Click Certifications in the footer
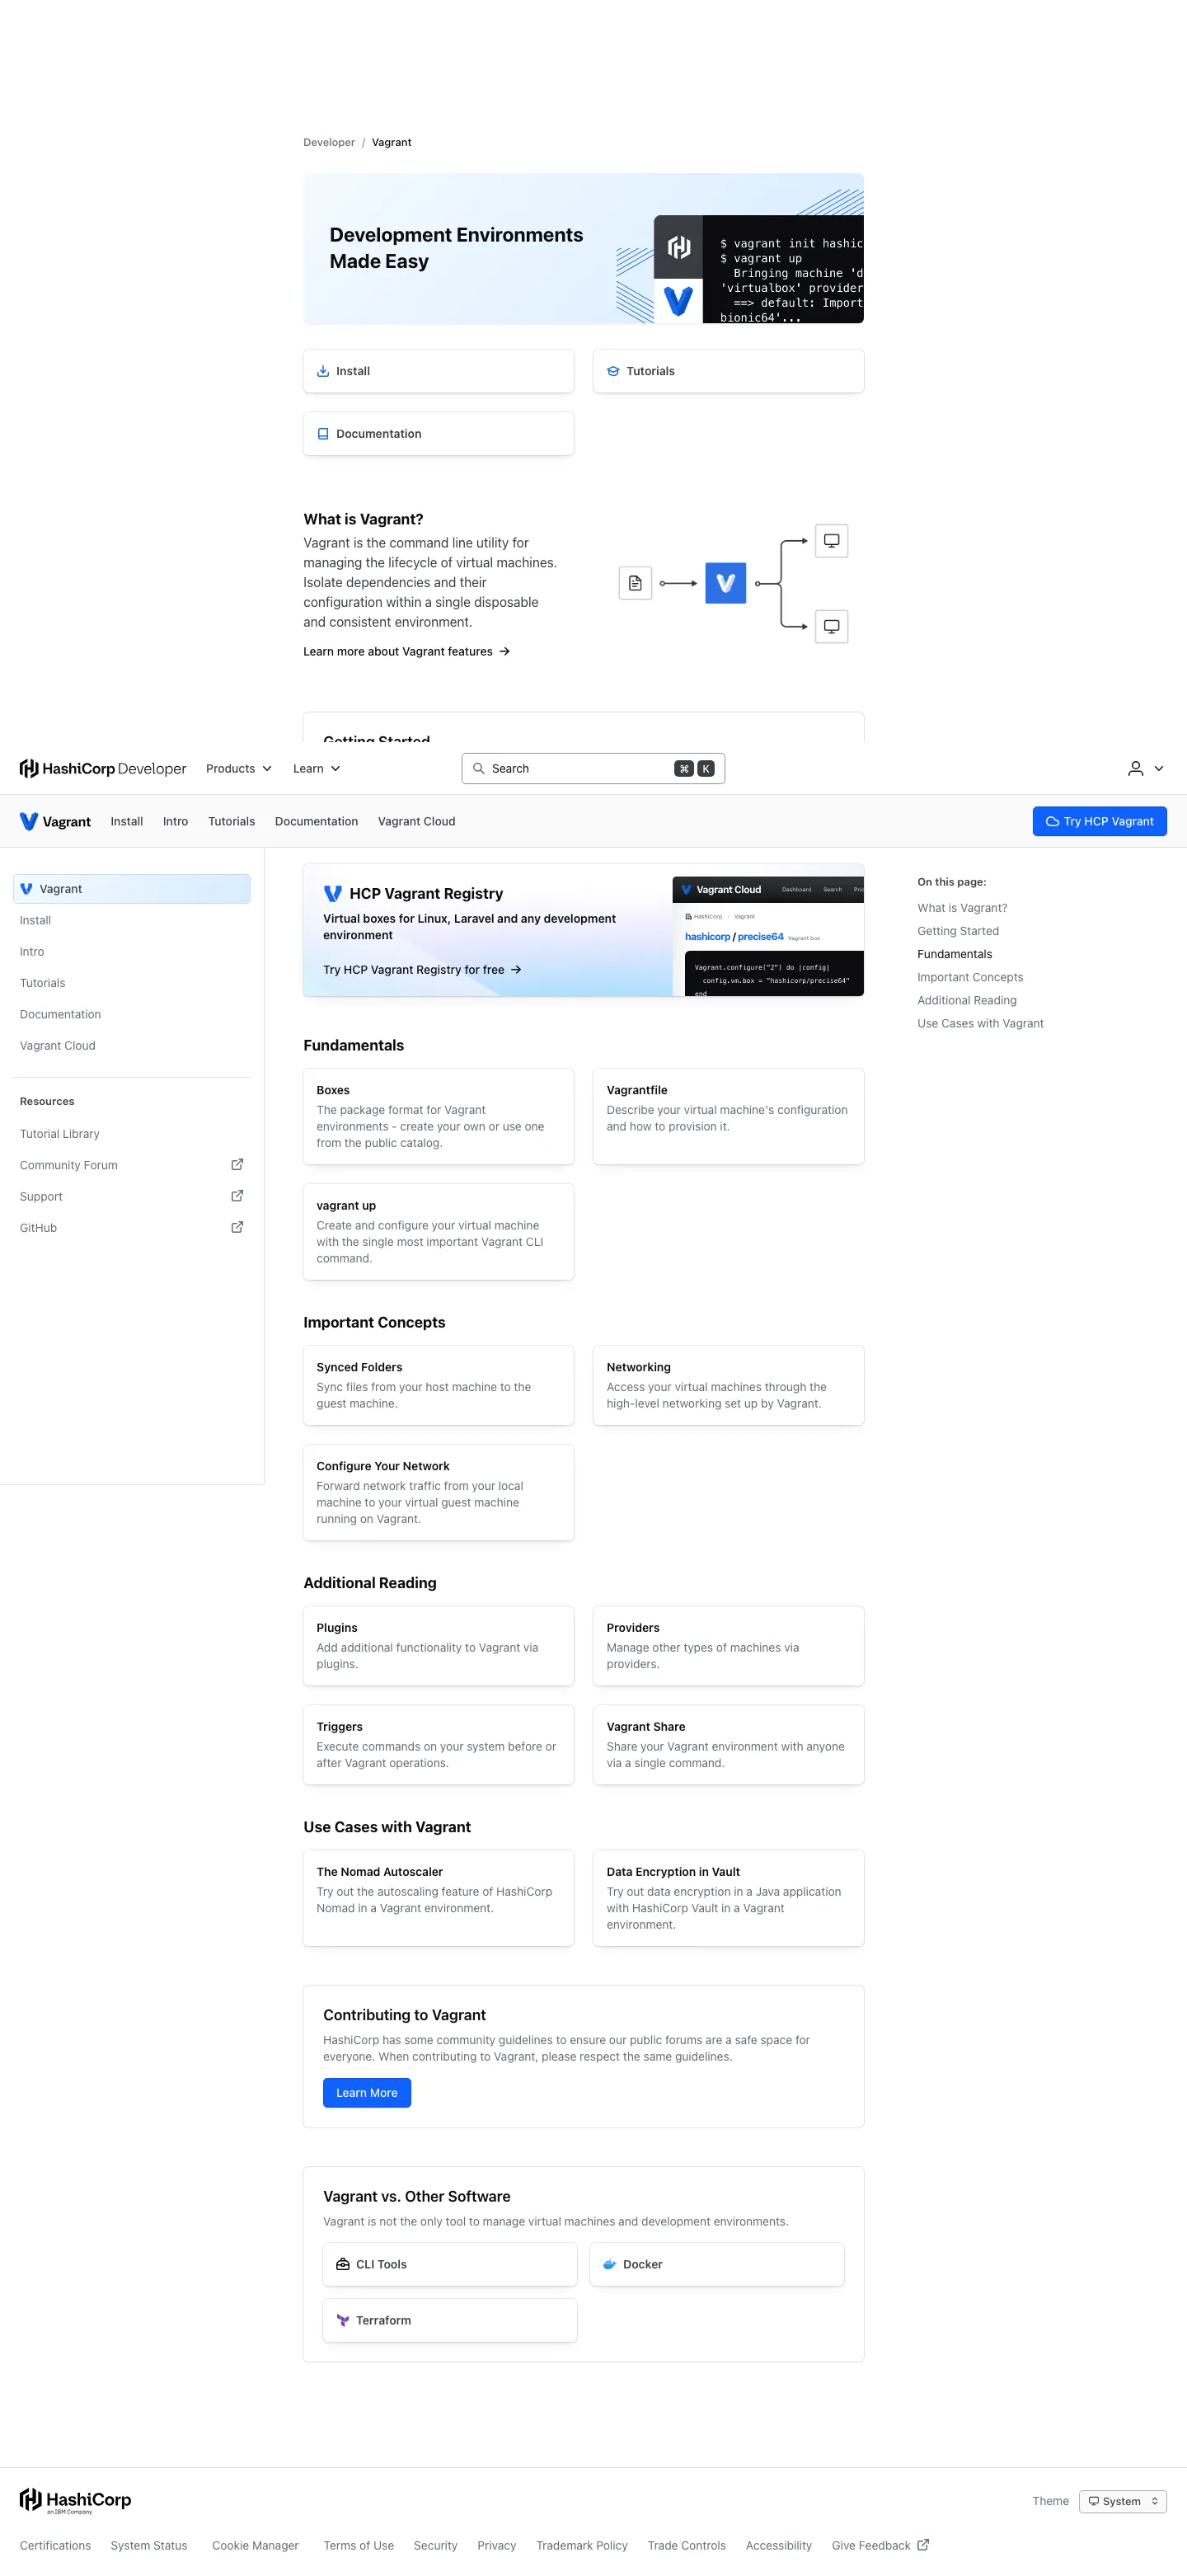Viewport: 1187px width, 2576px height. click(x=55, y=2545)
